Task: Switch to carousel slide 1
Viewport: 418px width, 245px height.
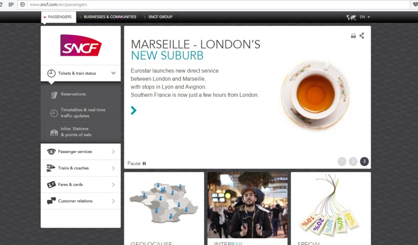Action: pos(342,161)
